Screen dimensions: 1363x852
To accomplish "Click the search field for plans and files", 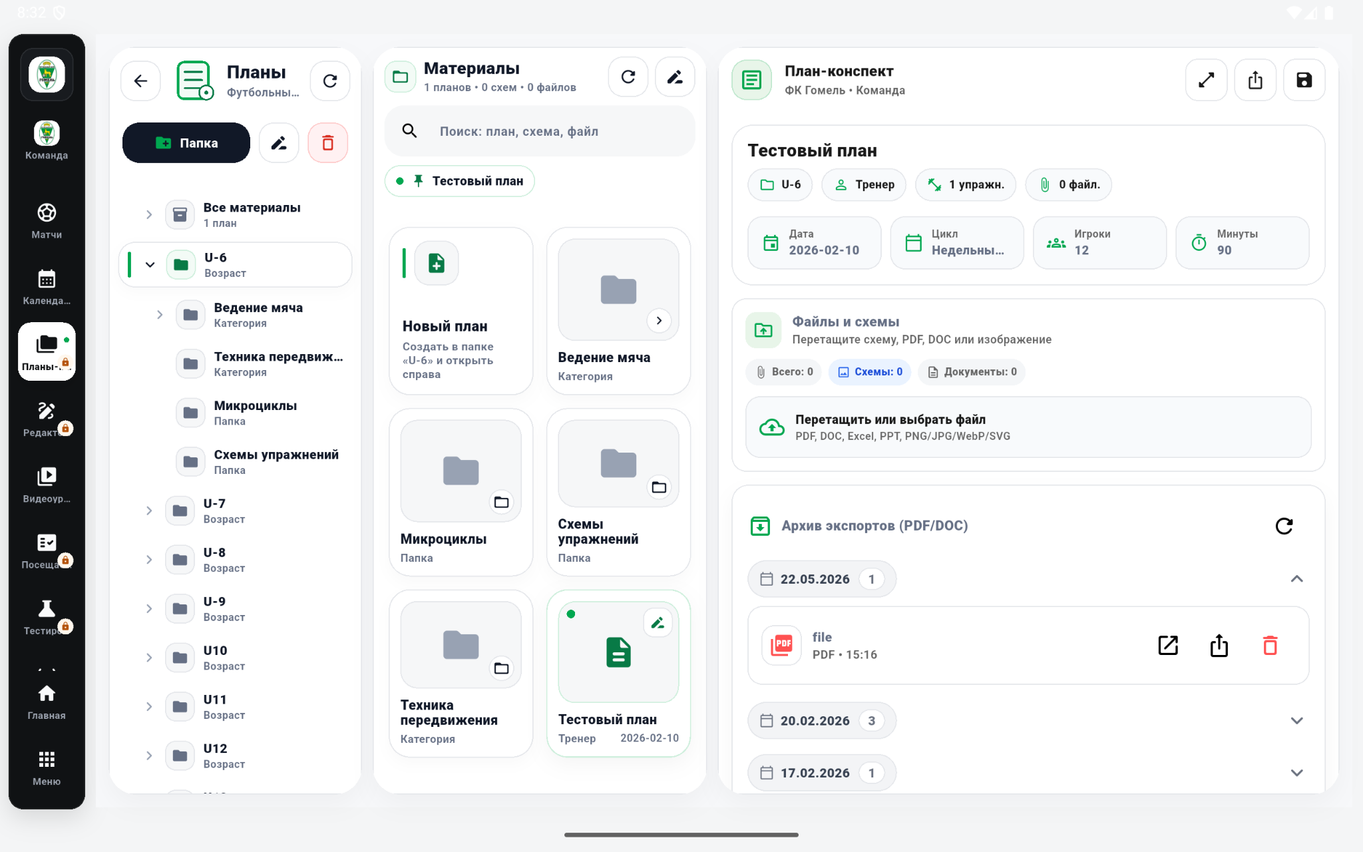I will (x=540, y=131).
